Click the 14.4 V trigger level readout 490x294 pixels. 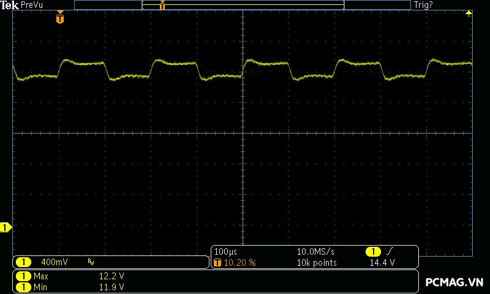[x=382, y=262]
